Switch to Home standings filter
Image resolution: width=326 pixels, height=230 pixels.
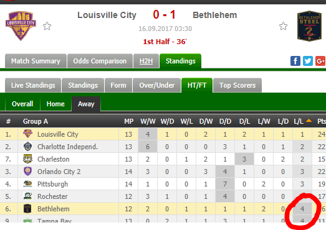pos(55,104)
